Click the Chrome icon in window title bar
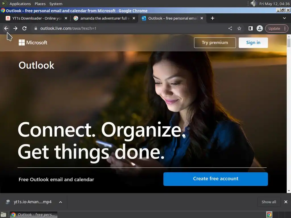Viewport: 291px width, 218px height. [3, 11]
